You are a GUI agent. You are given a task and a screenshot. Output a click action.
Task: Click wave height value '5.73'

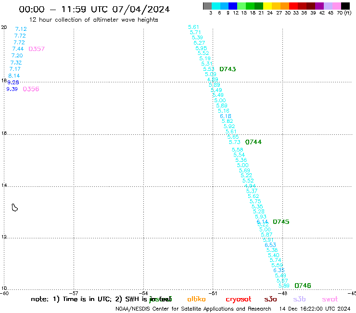pos(235,142)
